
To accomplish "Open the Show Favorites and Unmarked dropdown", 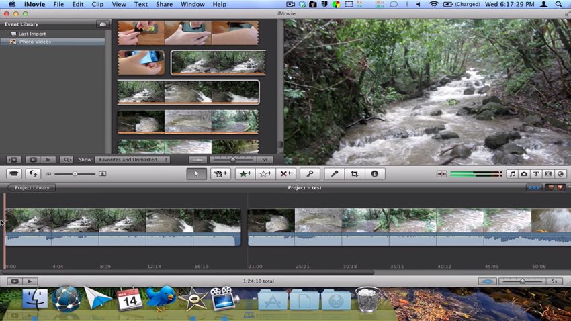I will [x=132, y=159].
